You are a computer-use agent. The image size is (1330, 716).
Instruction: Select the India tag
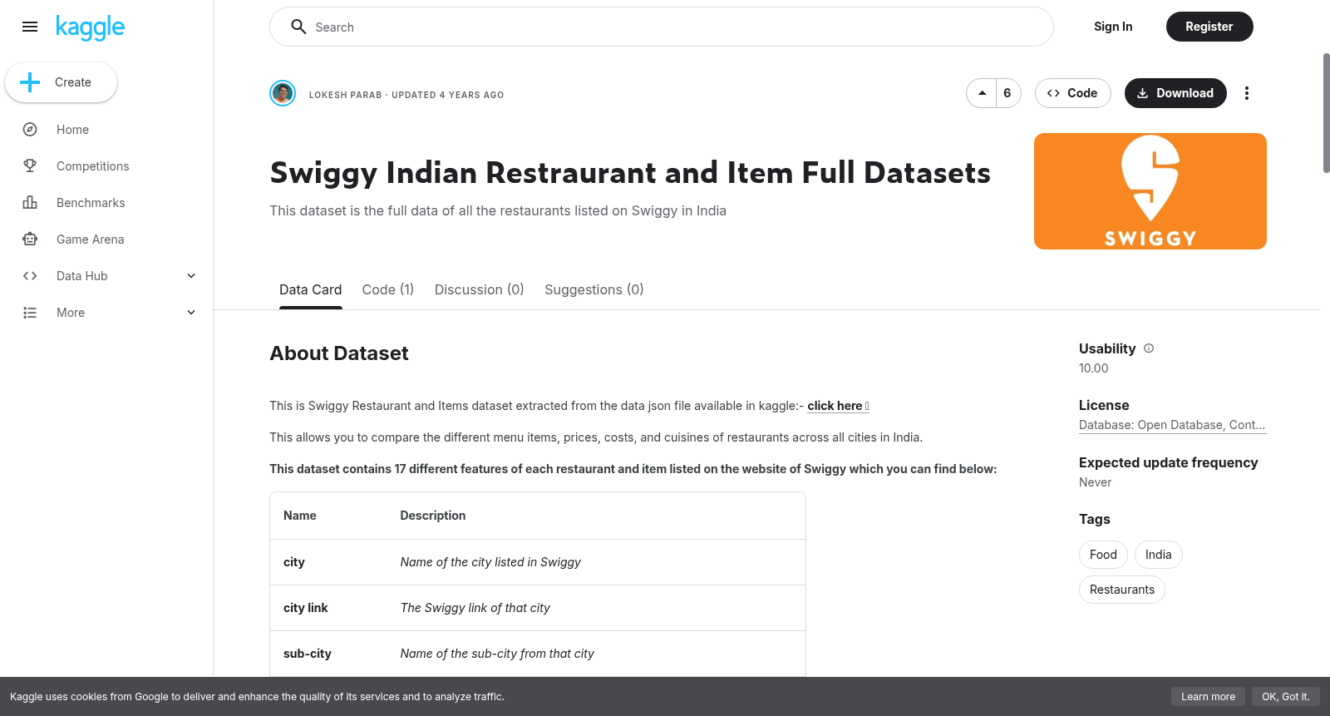[x=1158, y=555]
